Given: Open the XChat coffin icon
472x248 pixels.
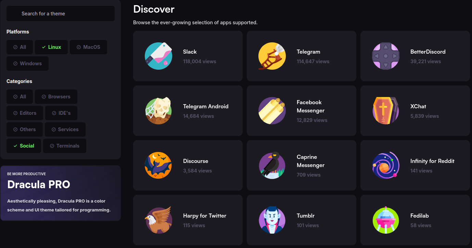Looking at the screenshot, I should [385, 111].
